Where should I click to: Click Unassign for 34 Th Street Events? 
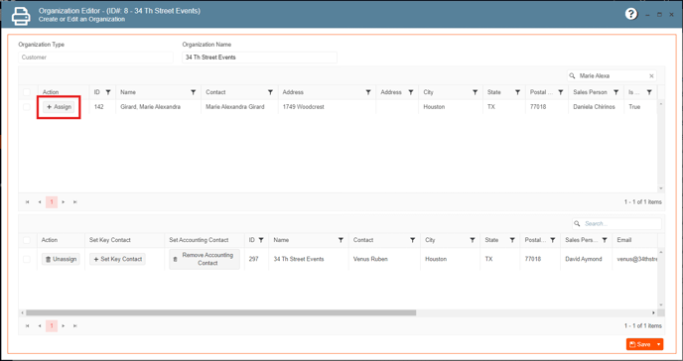[61, 259]
